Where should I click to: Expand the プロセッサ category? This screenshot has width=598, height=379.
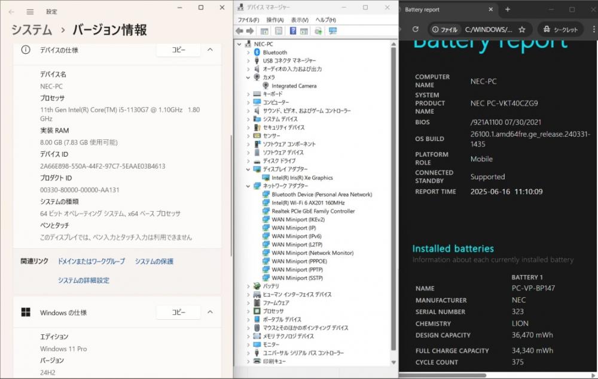[x=248, y=311]
